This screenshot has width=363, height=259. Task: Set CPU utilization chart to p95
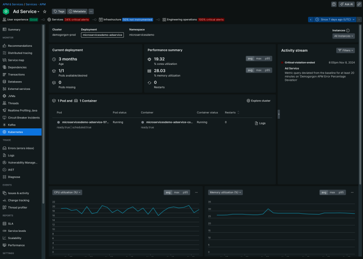(x=186, y=192)
